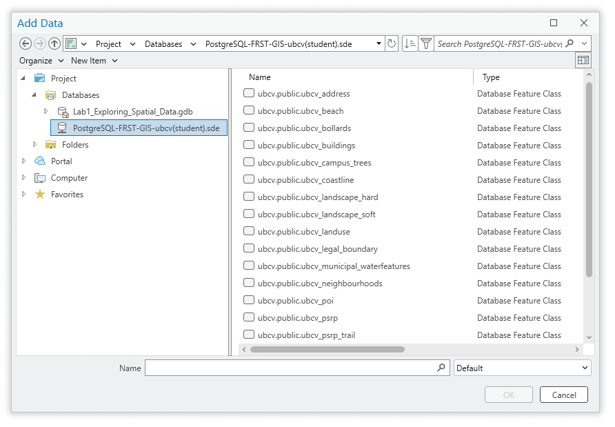Click the Favorites star icon
Image resolution: width=615 pixels, height=427 pixels.
(x=39, y=195)
